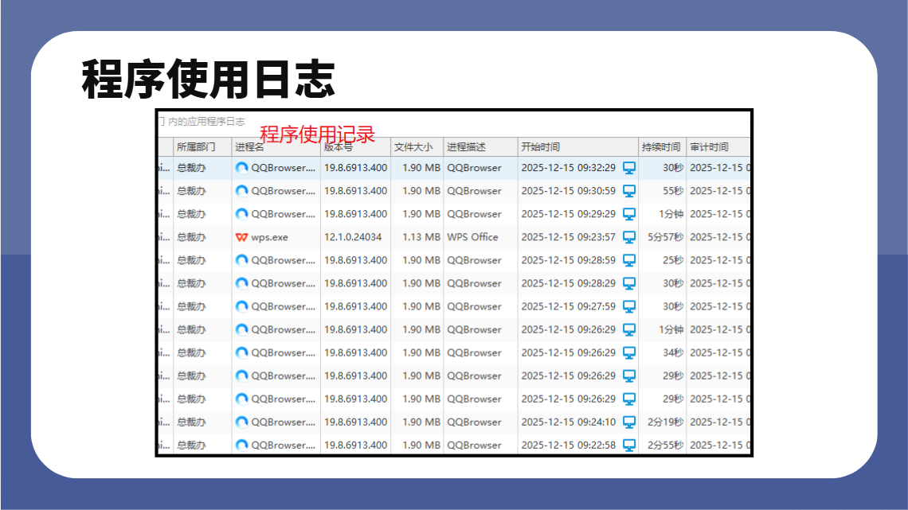Image resolution: width=908 pixels, height=510 pixels.
Task: Click duration cell 5分57秒
Action: coord(665,237)
